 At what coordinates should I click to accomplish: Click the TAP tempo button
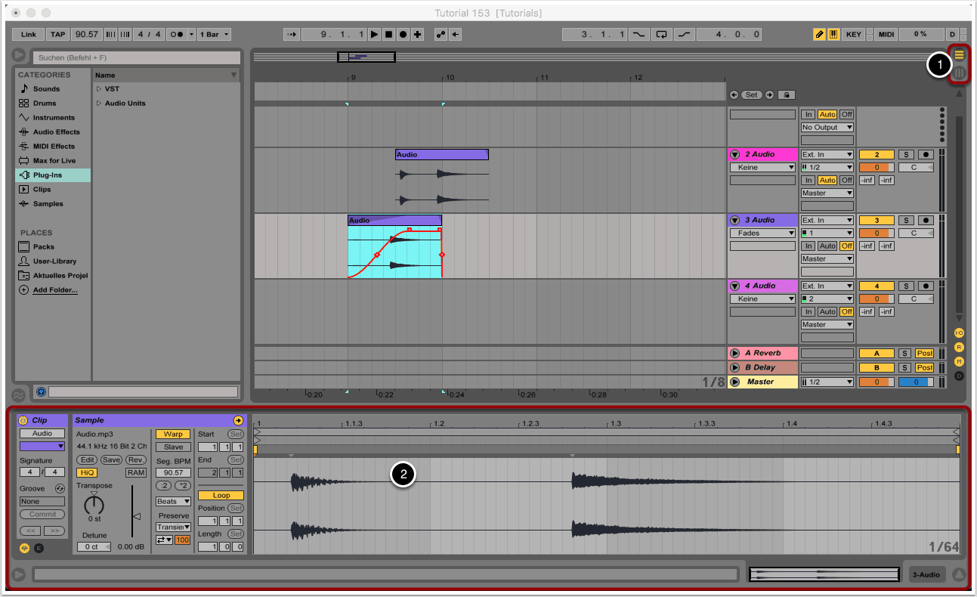tap(57, 34)
